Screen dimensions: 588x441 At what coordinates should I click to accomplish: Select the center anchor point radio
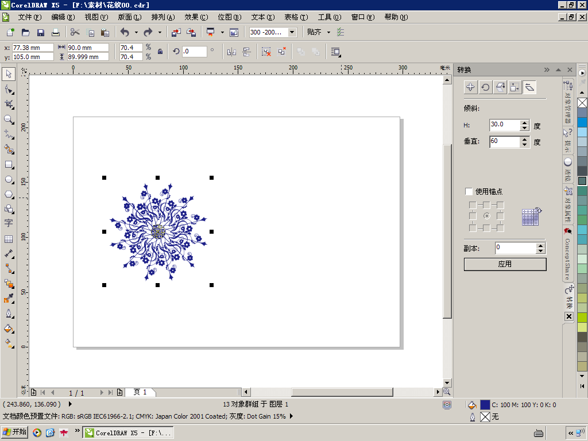tap(486, 216)
